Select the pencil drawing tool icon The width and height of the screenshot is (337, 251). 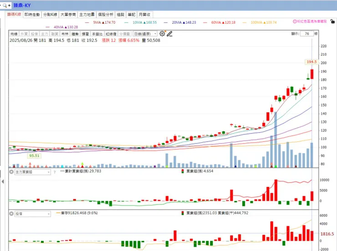pos(169,34)
